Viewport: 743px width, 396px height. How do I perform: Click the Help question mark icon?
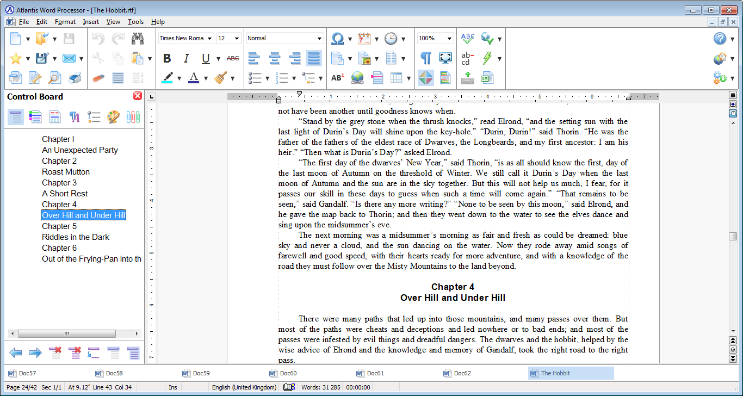click(720, 39)
